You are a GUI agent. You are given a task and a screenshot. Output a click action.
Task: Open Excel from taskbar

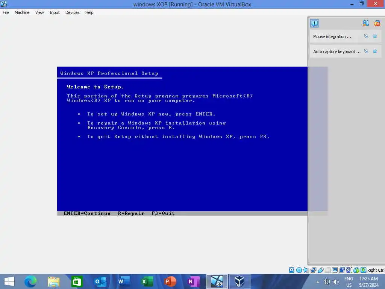pyautogui.click(x=147, y=281)
